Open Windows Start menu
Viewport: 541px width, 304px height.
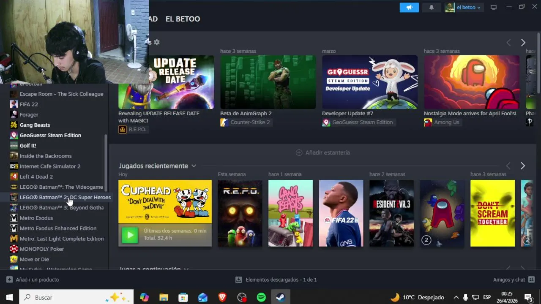click(9, 298)
